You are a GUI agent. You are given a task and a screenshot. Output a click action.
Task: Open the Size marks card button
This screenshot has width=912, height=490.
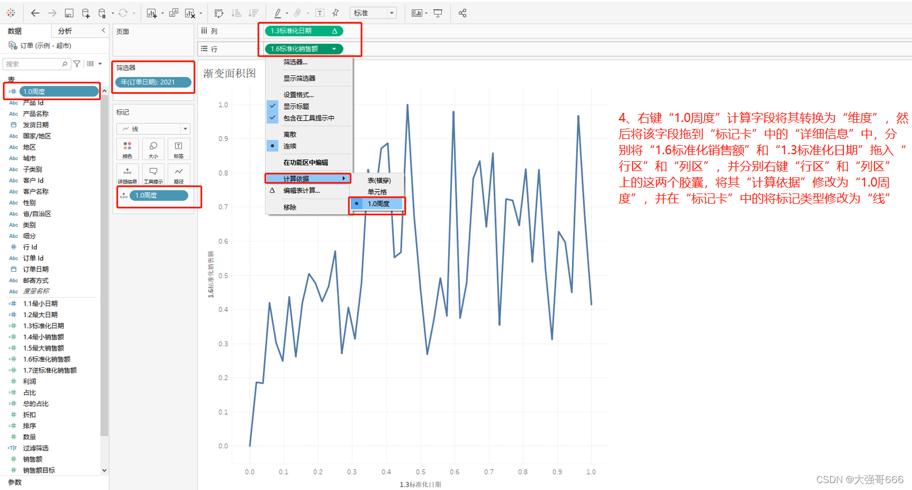click(x=153, y=149)
